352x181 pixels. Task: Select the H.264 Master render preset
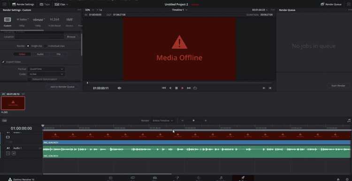pyautogui.click(x=54, y=20)
